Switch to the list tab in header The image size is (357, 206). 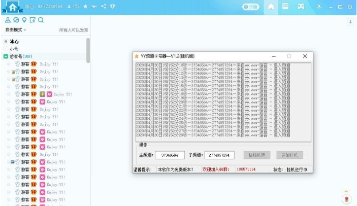285,7
